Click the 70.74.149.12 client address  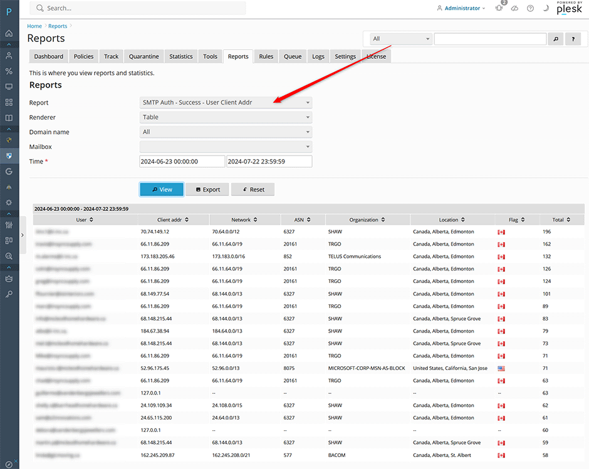click(x=155, y=232)
